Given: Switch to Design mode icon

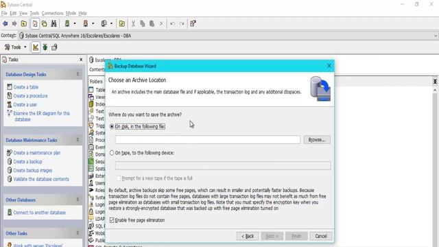Looking at the screenshot, I should (x=36, y=47).
